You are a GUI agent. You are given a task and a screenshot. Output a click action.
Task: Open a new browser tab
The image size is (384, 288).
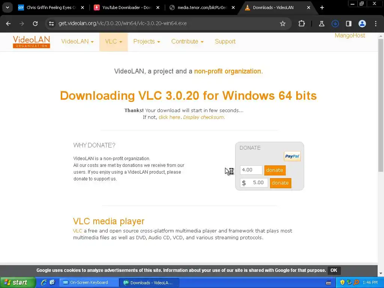(322, 7)
